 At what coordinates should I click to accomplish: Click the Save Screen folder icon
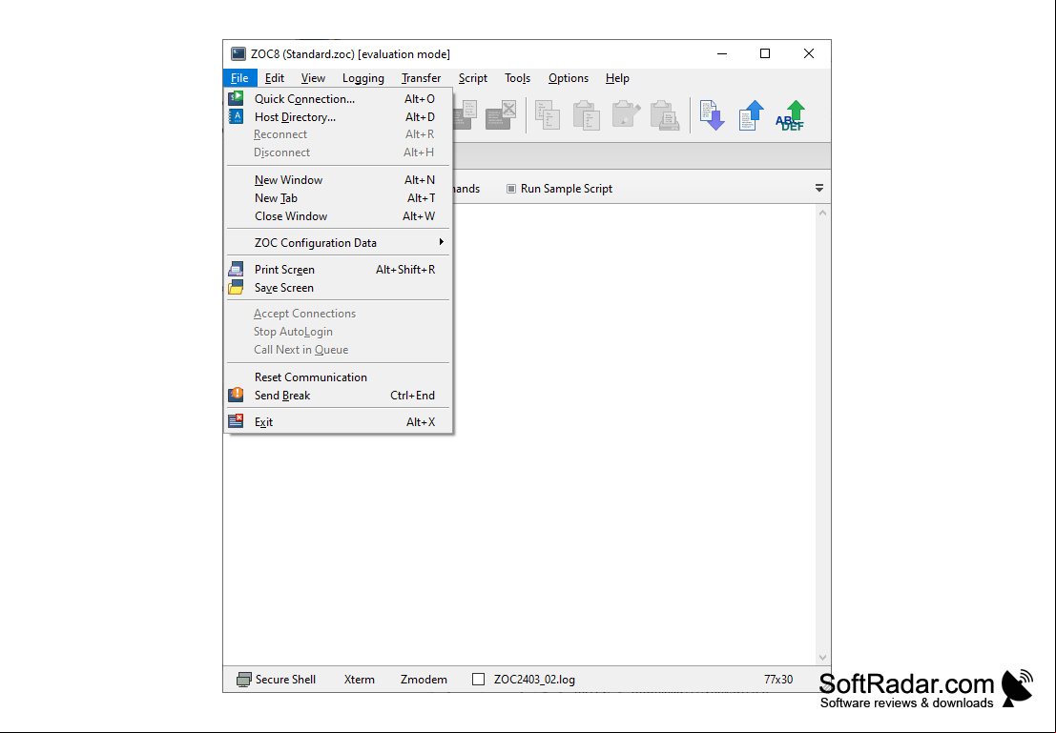click(236, 288)
